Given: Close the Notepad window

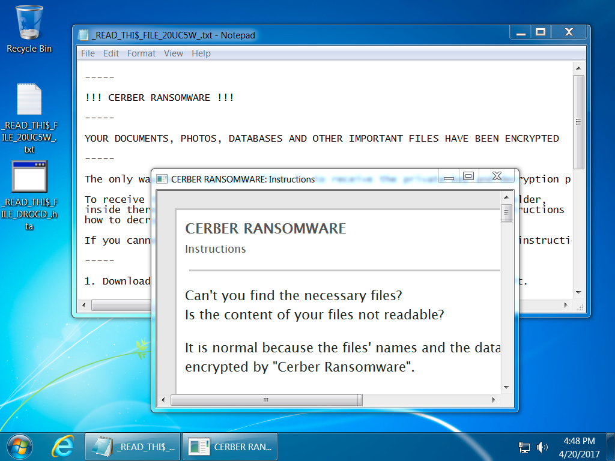Looking at the screenshot, I should click(569, 32).
